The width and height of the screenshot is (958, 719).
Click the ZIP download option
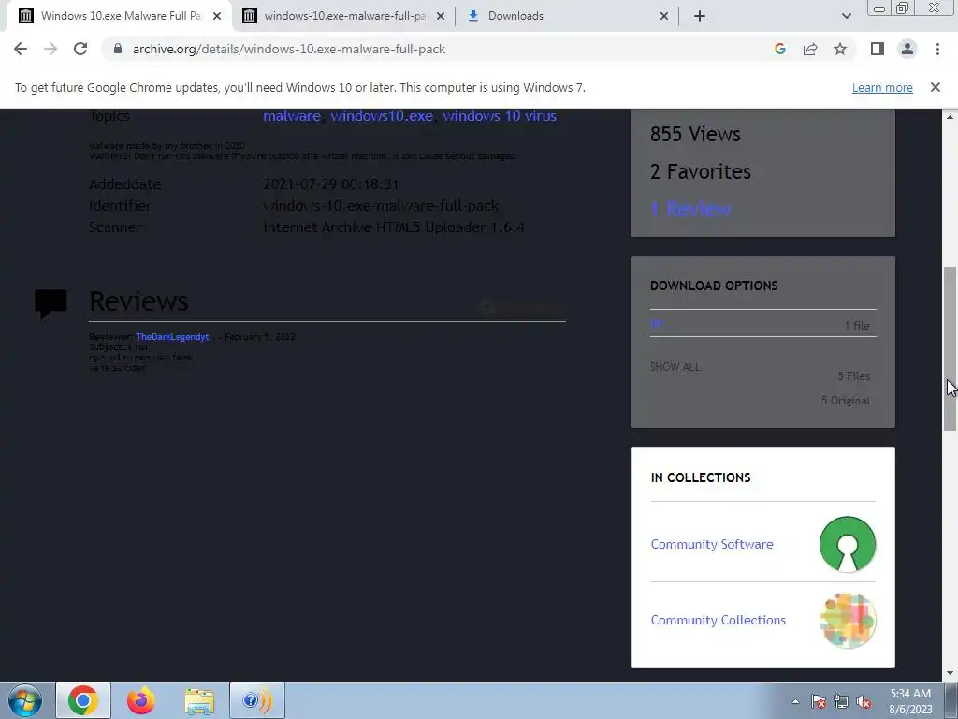point(656,324)
